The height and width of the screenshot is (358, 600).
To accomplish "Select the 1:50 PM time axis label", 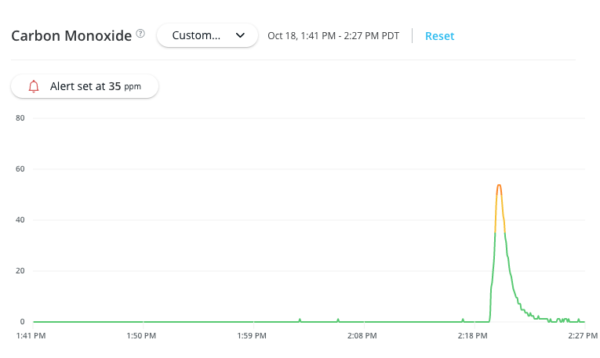I will [x=143, y=335].
